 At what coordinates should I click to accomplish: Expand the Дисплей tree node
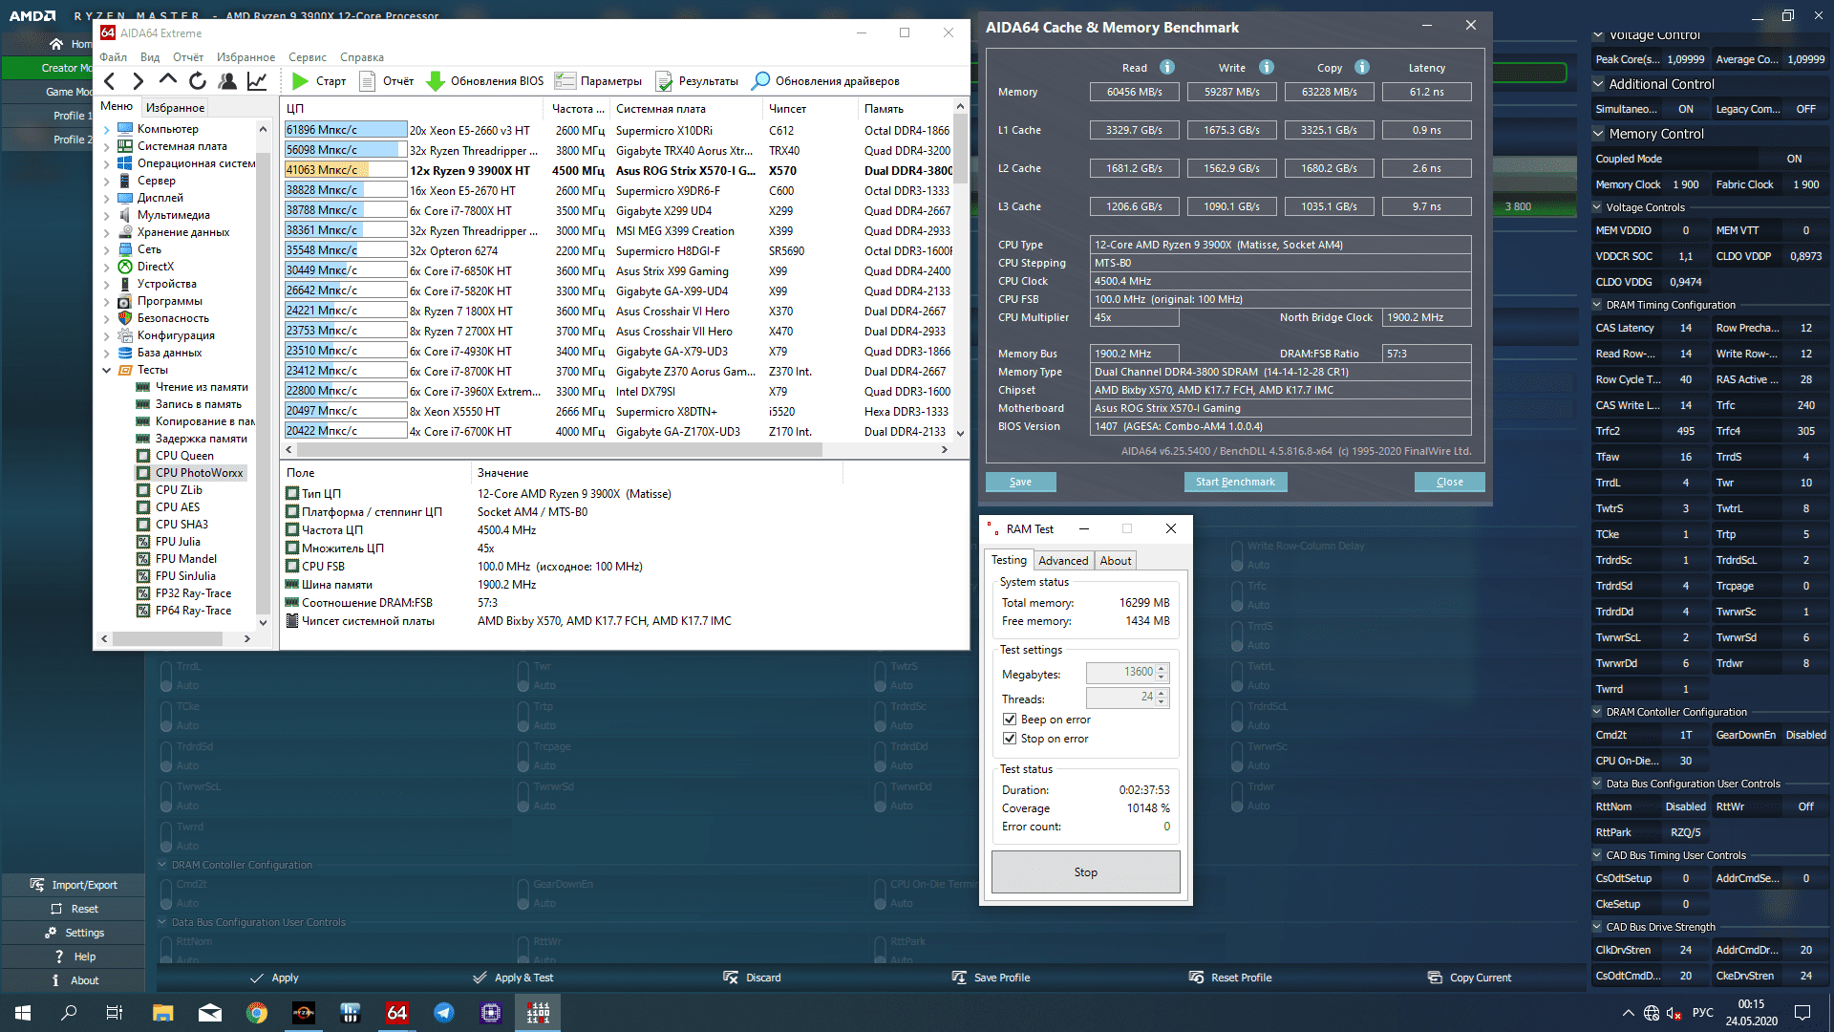(106, 198)
